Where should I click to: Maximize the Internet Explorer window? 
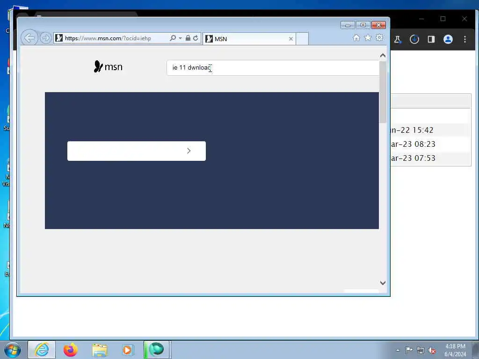pyautogui.click(x=363, y=25)
